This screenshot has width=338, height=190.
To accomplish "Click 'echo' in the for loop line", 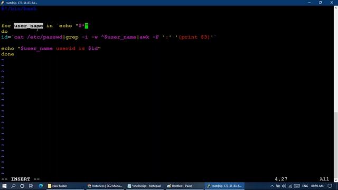I will pyautogui.click(x=65, y=26).
